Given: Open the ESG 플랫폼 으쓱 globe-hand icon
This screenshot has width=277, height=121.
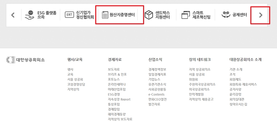Looking at the screenshot, I should tap(30, 15).
